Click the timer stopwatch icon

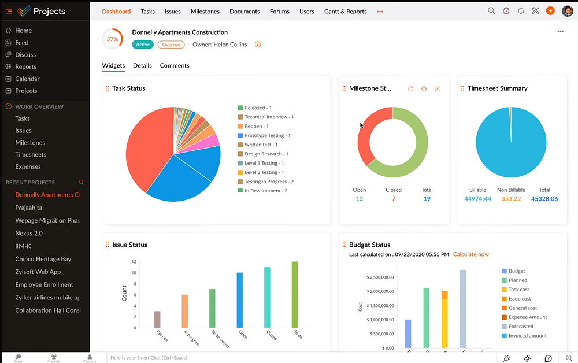pyautogui.click(x=506, y=10)
